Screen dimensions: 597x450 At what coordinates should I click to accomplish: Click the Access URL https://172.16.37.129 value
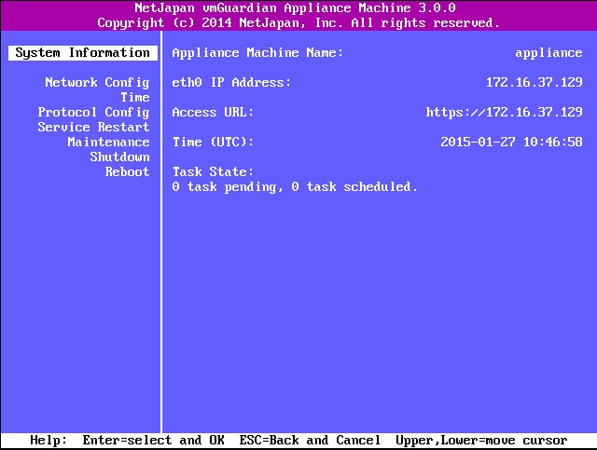(504, 112)
